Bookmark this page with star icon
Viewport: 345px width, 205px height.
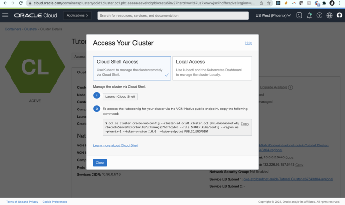click(269, 3)
